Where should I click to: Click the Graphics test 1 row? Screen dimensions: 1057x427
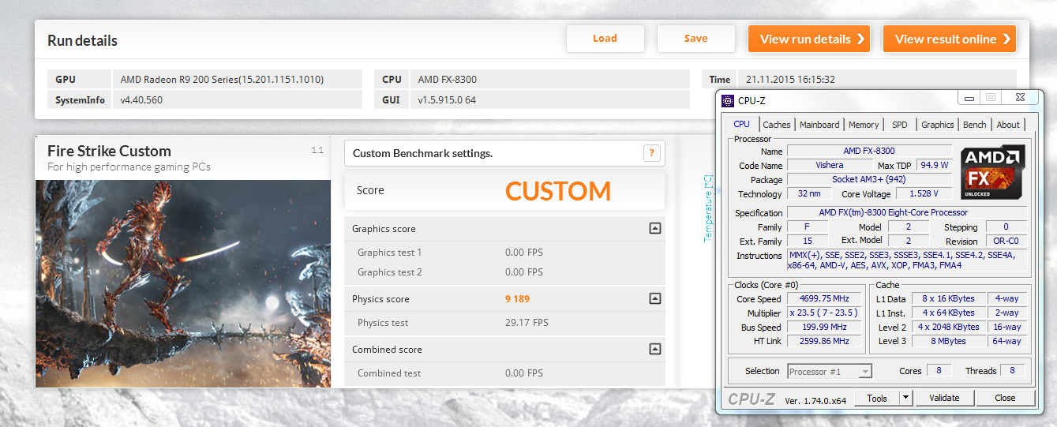click(505, 253)
